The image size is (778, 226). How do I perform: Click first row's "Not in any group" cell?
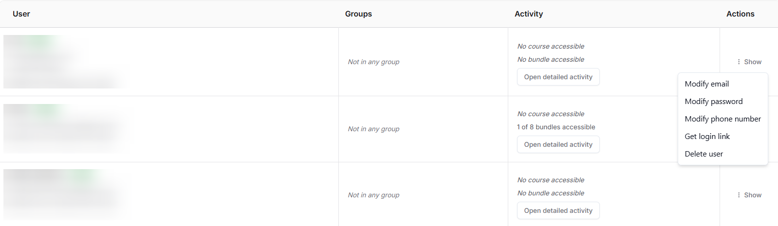[x=373, y=62]
